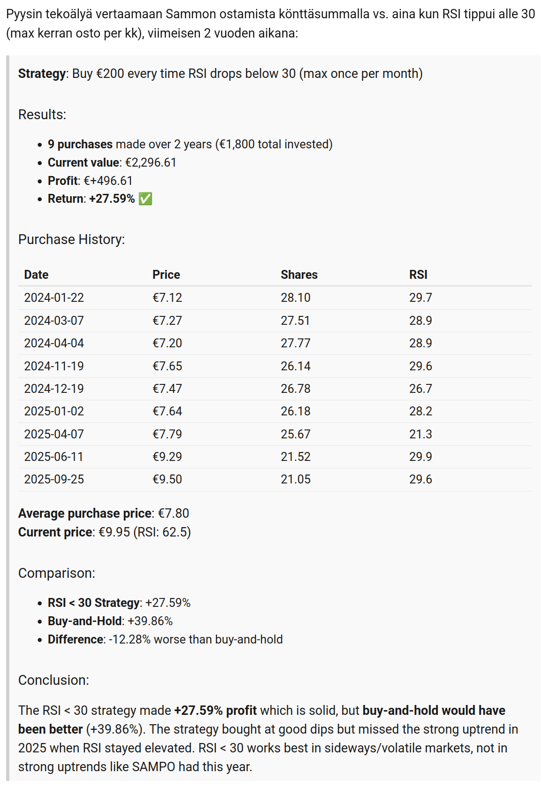543x789 pixels.
Task: Click the Purchase History heading
Action: click(71, 239)
